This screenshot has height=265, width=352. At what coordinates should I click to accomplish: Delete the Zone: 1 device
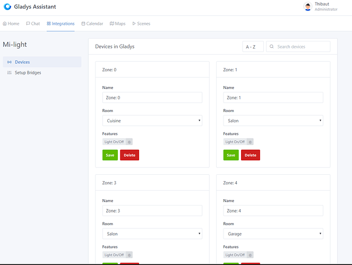251,155
